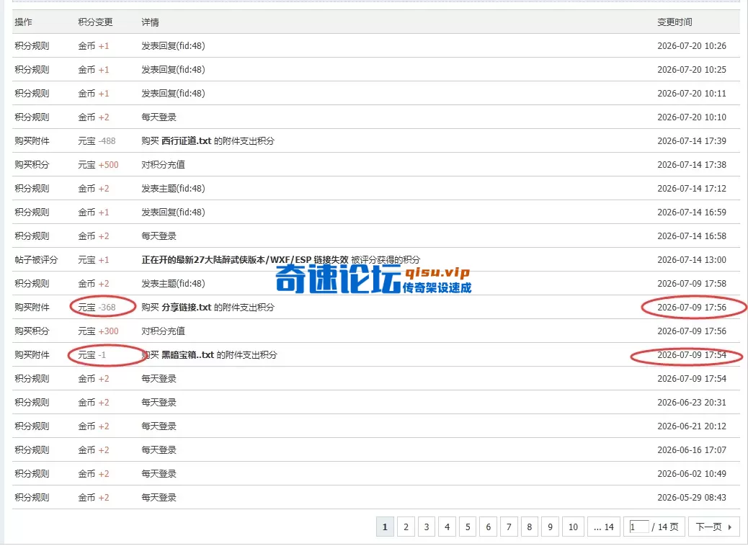
Task: Click 对积分充值 in the +500 row
Action: point(163,165)
